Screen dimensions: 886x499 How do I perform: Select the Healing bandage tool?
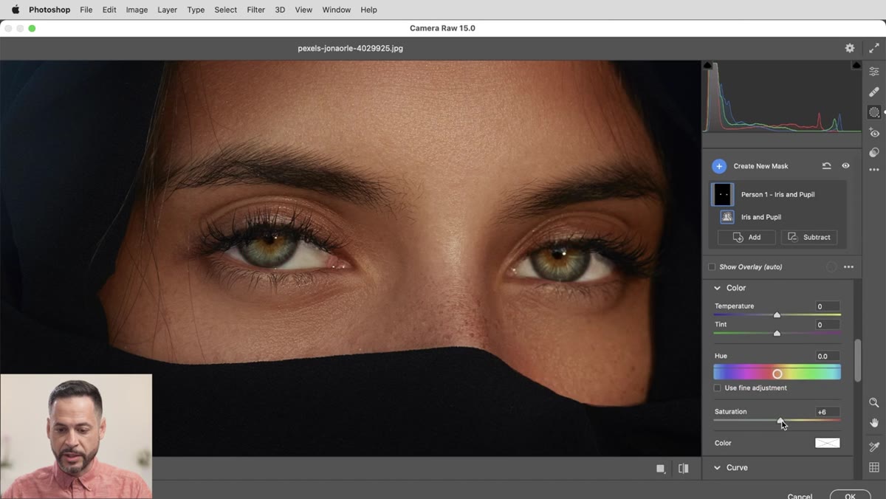[874, 92]
